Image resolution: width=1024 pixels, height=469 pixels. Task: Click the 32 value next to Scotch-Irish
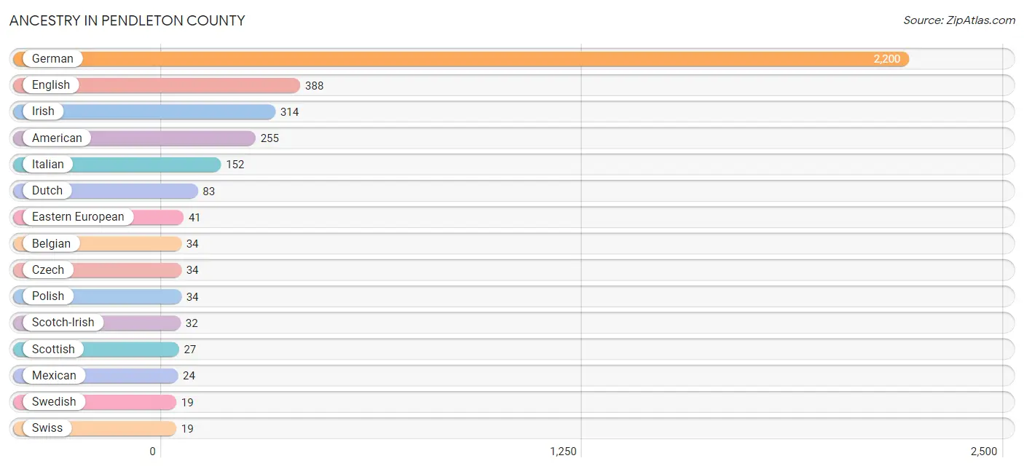click(x=192, y=323)
